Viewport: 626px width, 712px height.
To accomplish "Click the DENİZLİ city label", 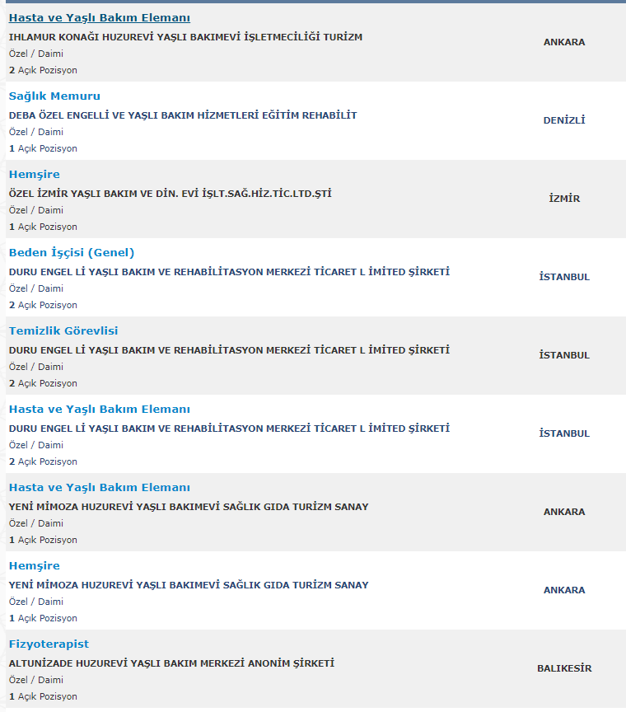I will pos(564,120).
